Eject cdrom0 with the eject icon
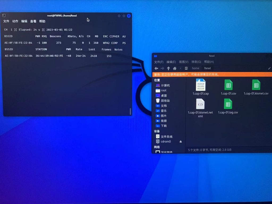Image resolution: width=272 pixels, height=204 pixels. coord(181,142)
